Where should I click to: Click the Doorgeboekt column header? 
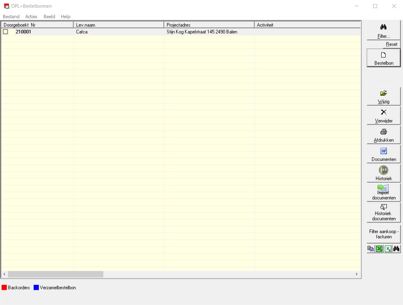click(x=17, y=25)
